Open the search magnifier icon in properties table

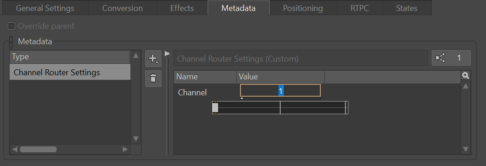click(x=465, y=75)
